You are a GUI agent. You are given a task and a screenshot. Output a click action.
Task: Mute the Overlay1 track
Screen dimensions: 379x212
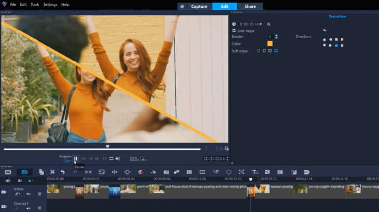click(x=28, y=208)
